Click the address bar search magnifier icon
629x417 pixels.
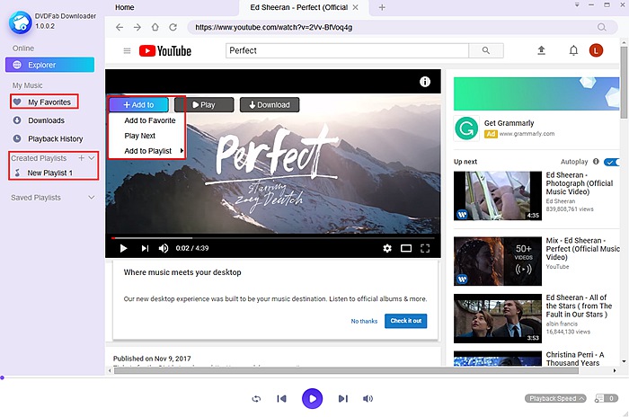pyautogui.click(x=602, y=27)
